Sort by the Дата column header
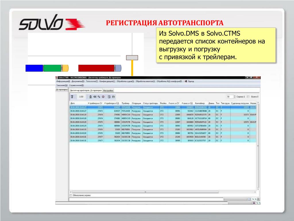This screenshot has width=294, height=221. pyautogui.click(x=78, y=103)
